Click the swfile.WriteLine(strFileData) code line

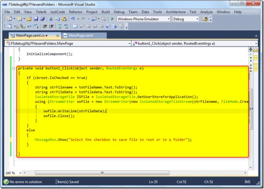pos(75,111)
